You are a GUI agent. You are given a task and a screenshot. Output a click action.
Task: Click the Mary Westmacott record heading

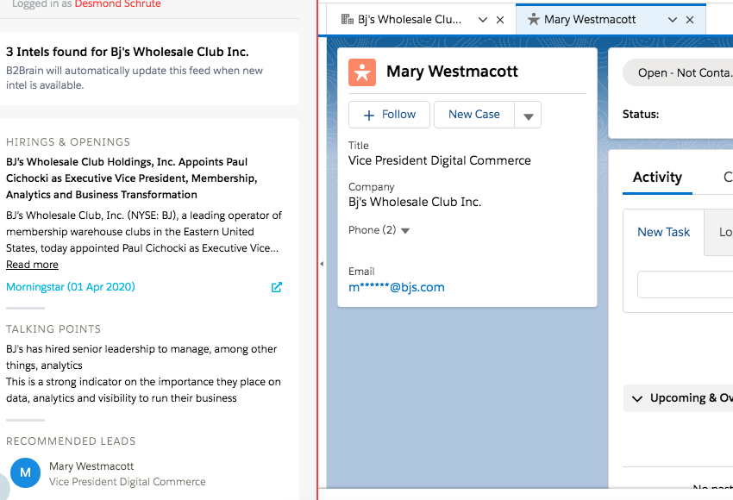[452, 72]
